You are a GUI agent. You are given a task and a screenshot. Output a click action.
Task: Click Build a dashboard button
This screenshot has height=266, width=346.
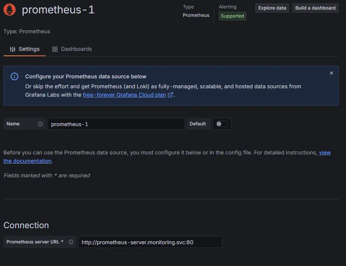pyautogui.click(x=315, y=8)
